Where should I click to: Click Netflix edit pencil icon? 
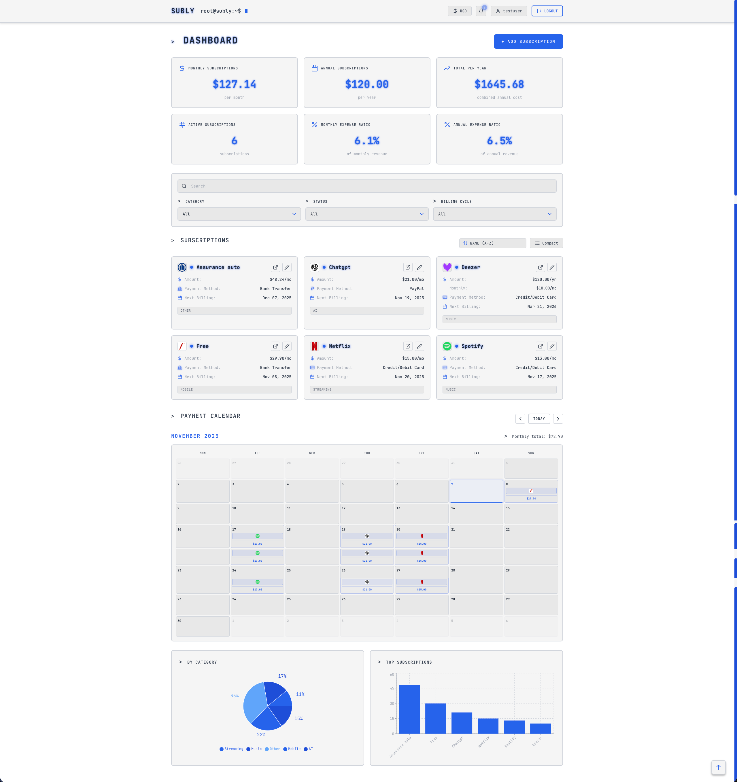coord(419,346)
